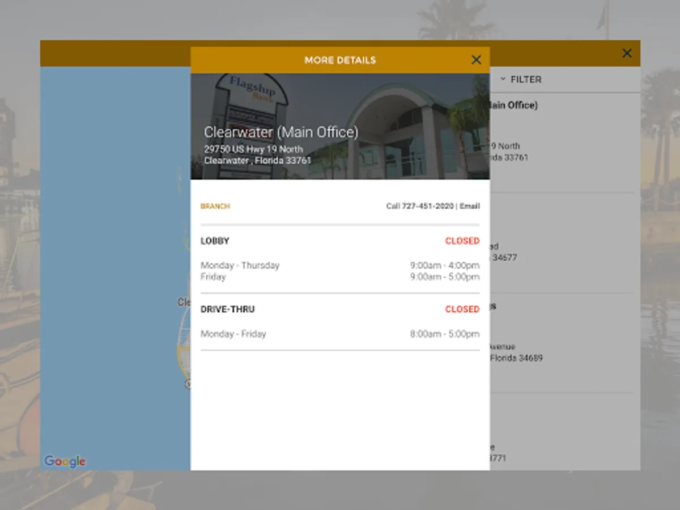Click the Monday - Thursday row

340,265
